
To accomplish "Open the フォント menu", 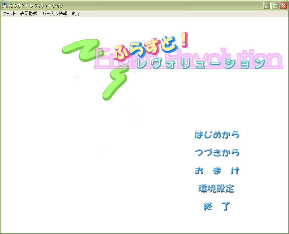I will click(9, 14).
